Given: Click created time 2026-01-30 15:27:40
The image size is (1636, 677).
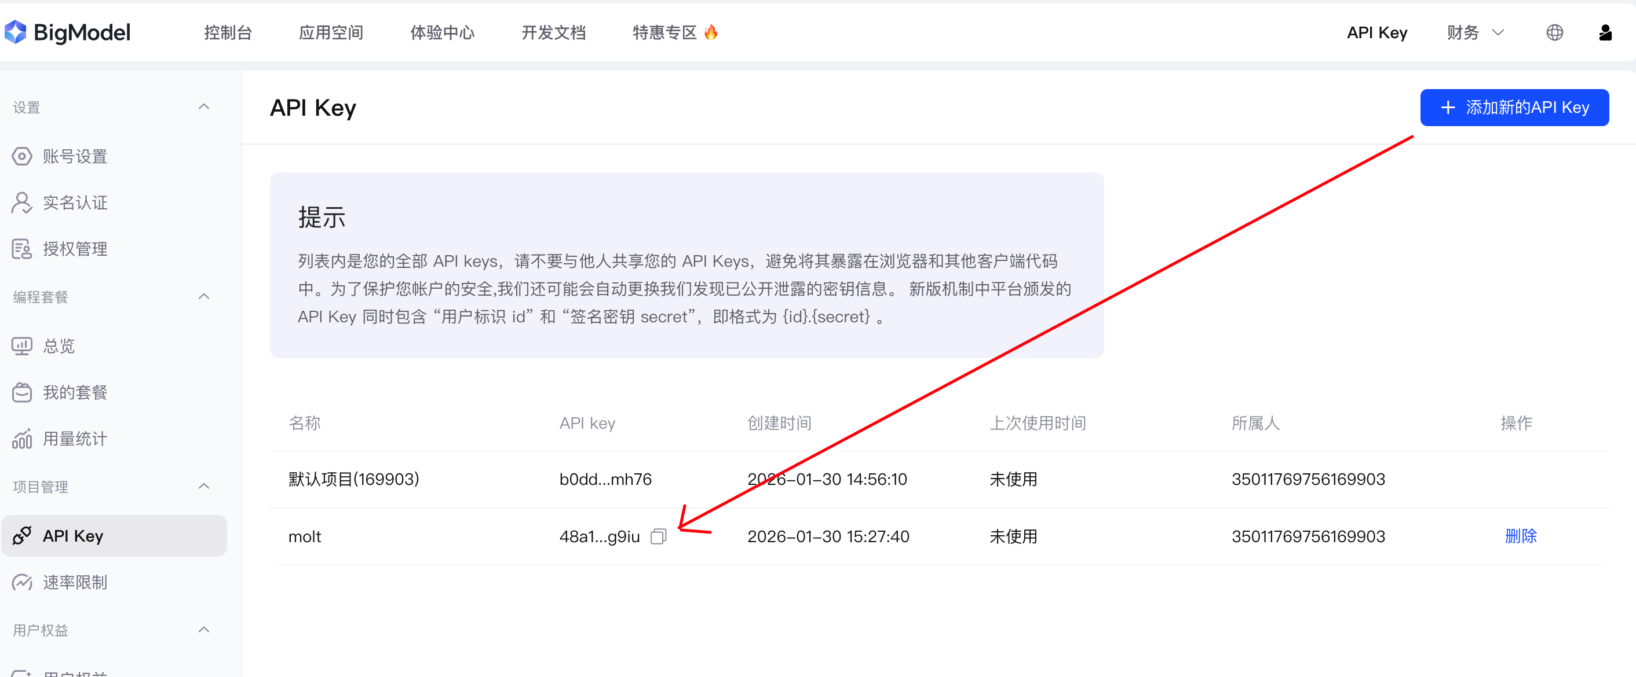Looking at the screenshot, I should [828, 537].
